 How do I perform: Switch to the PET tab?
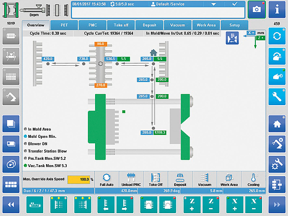tap(63, 25)
